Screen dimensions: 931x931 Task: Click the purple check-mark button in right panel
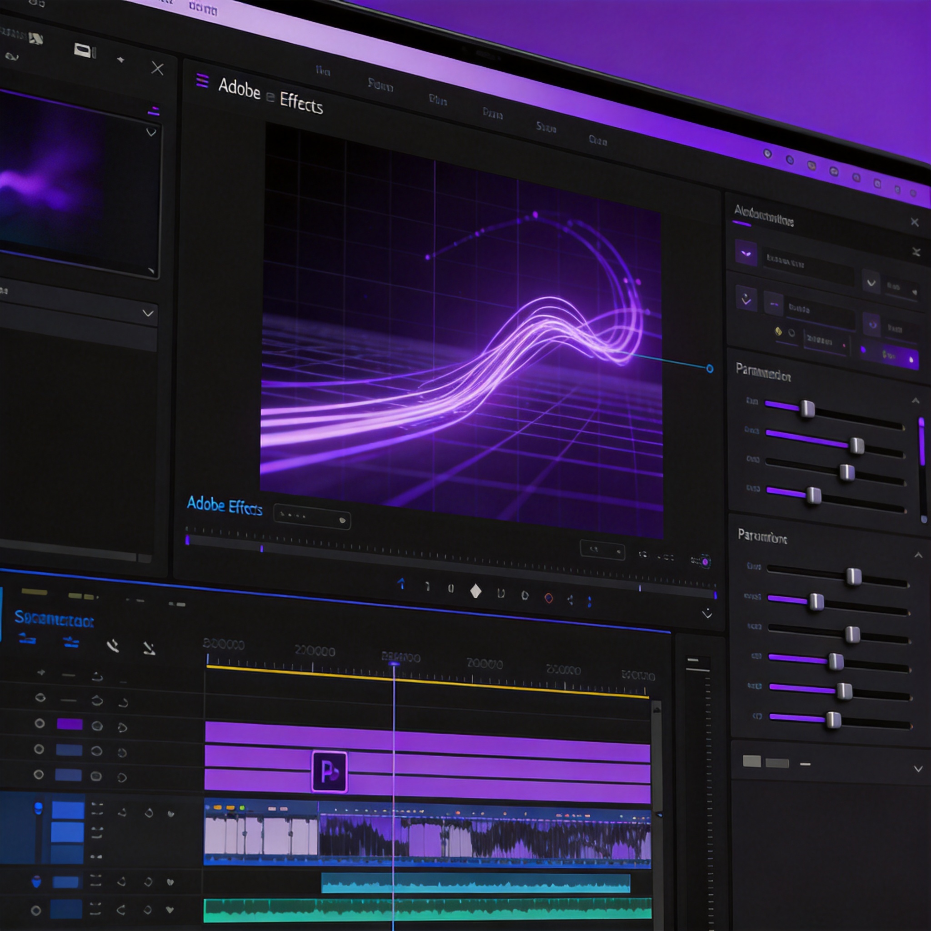pyautogui.click(x=746, y=300)
